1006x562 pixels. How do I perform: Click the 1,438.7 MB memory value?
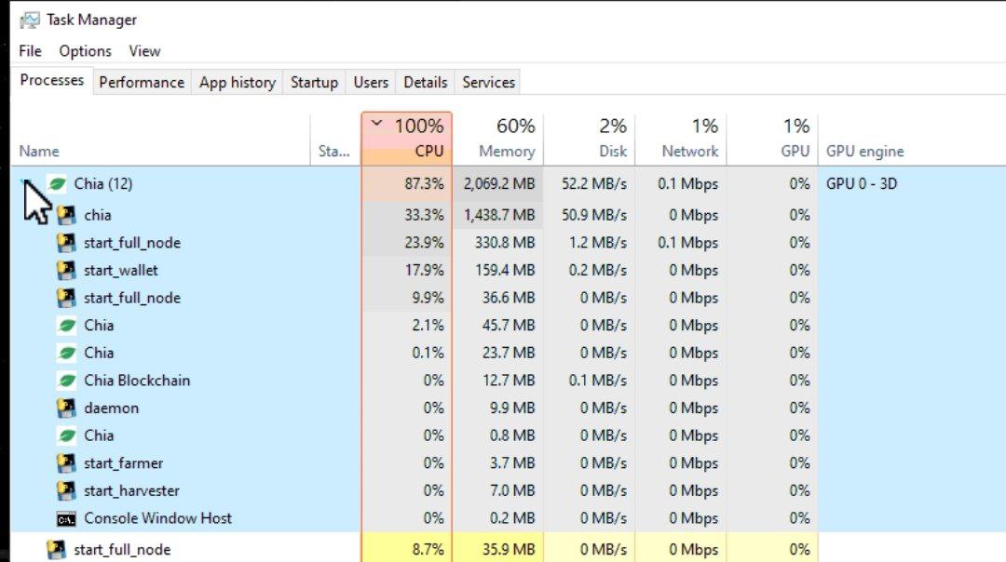point(499,215)
